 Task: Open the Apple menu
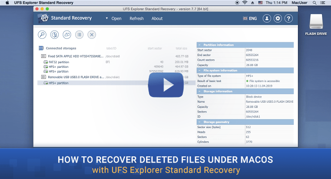point(7,3)
